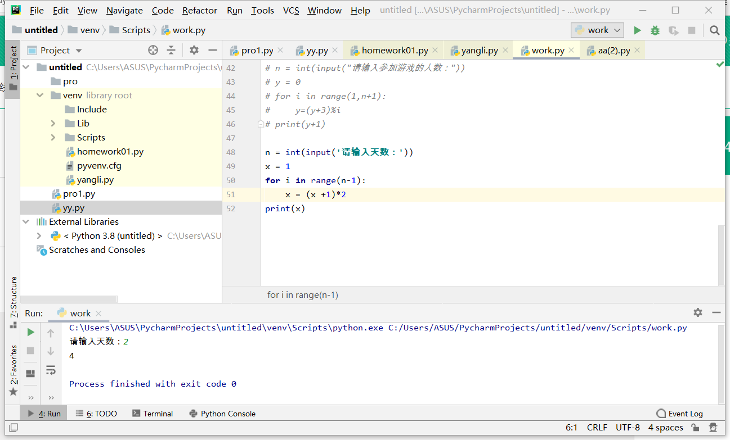730x440 pixels.
Task: Toggle soft-wrap in Run console
Action: [51, 370]
